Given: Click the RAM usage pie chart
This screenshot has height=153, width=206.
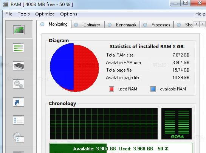Looking at the screenshot, I should 74,67.
